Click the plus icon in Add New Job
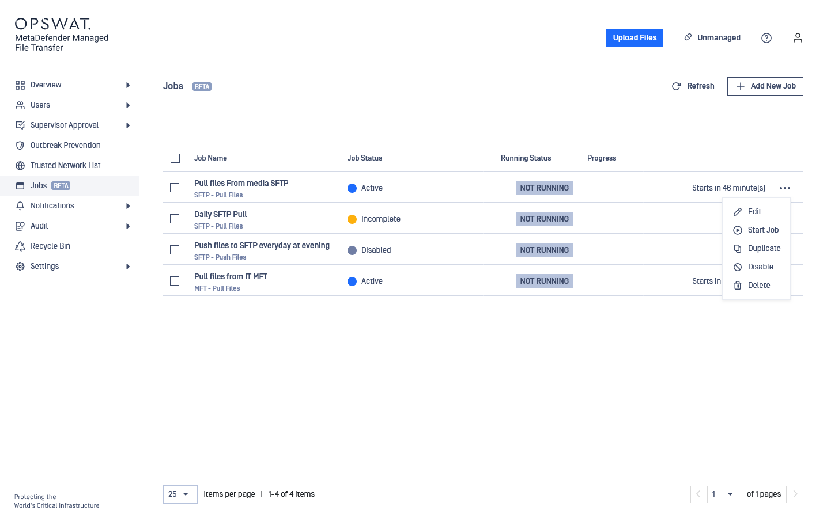This screenshot has height=529, width=827. click(x=741, y=86)
